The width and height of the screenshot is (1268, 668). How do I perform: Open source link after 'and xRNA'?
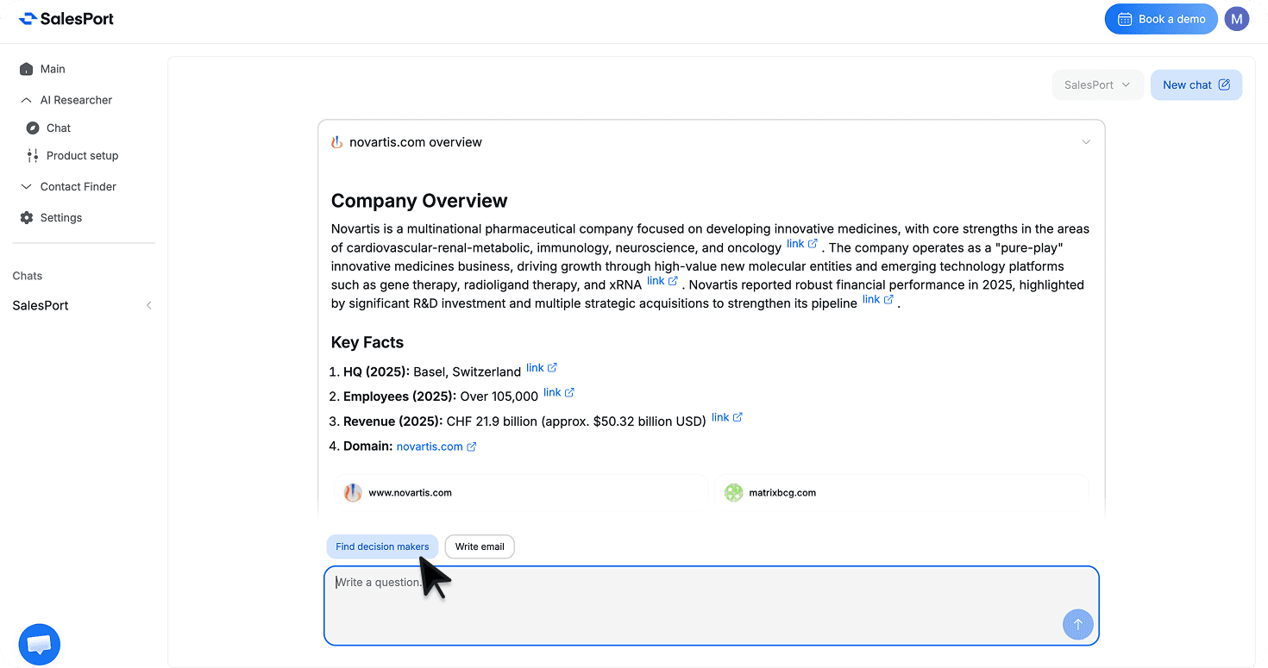pos(662,280)
